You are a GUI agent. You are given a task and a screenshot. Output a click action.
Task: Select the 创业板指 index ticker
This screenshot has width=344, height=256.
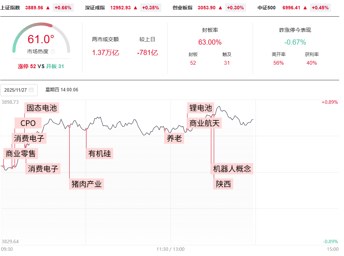click(182, 8)
